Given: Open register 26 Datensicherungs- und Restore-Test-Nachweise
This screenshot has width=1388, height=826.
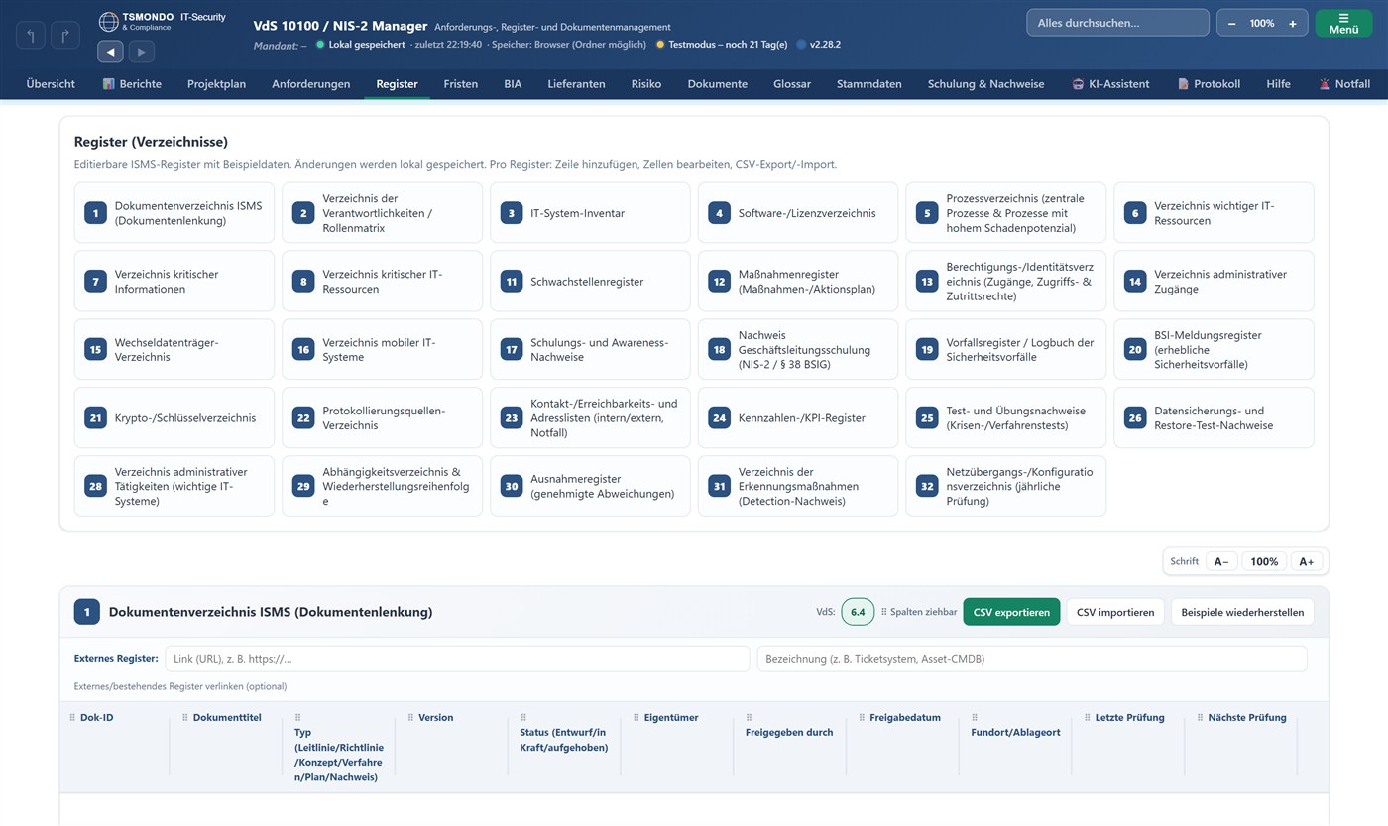Looking at the screenshot, I should (x=1214, y=417).
